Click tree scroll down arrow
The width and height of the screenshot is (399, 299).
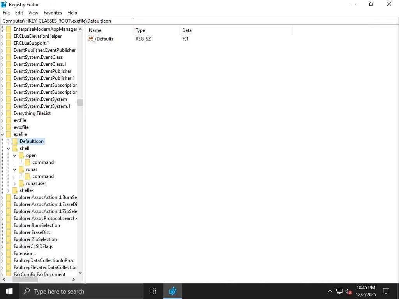coord(80,273)
